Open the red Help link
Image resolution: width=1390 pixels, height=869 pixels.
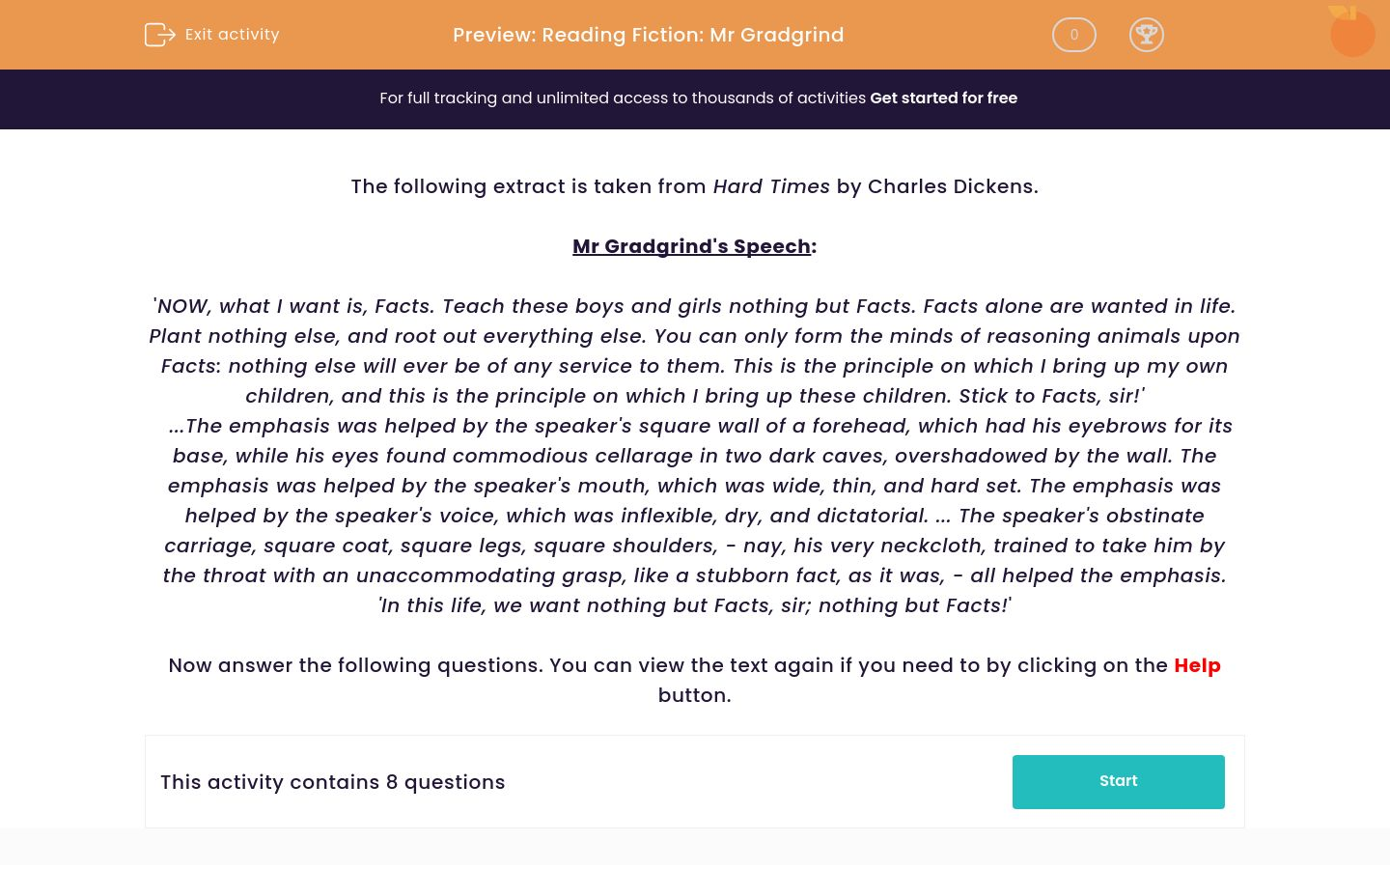click(1197, 665)
